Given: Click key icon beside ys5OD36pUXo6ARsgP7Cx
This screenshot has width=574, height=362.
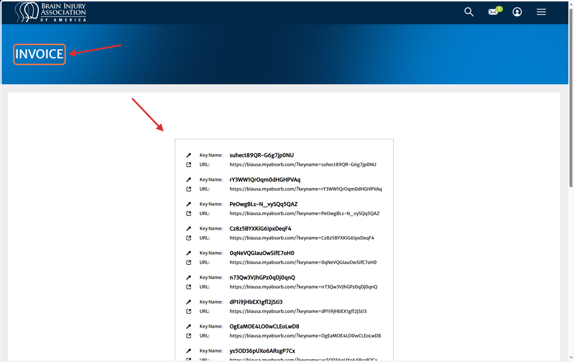Looking at the screenshot, I should coord(188,351).
